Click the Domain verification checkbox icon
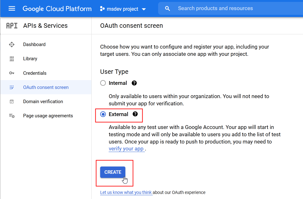The image size is (303, 199). (x=12, y=102)
